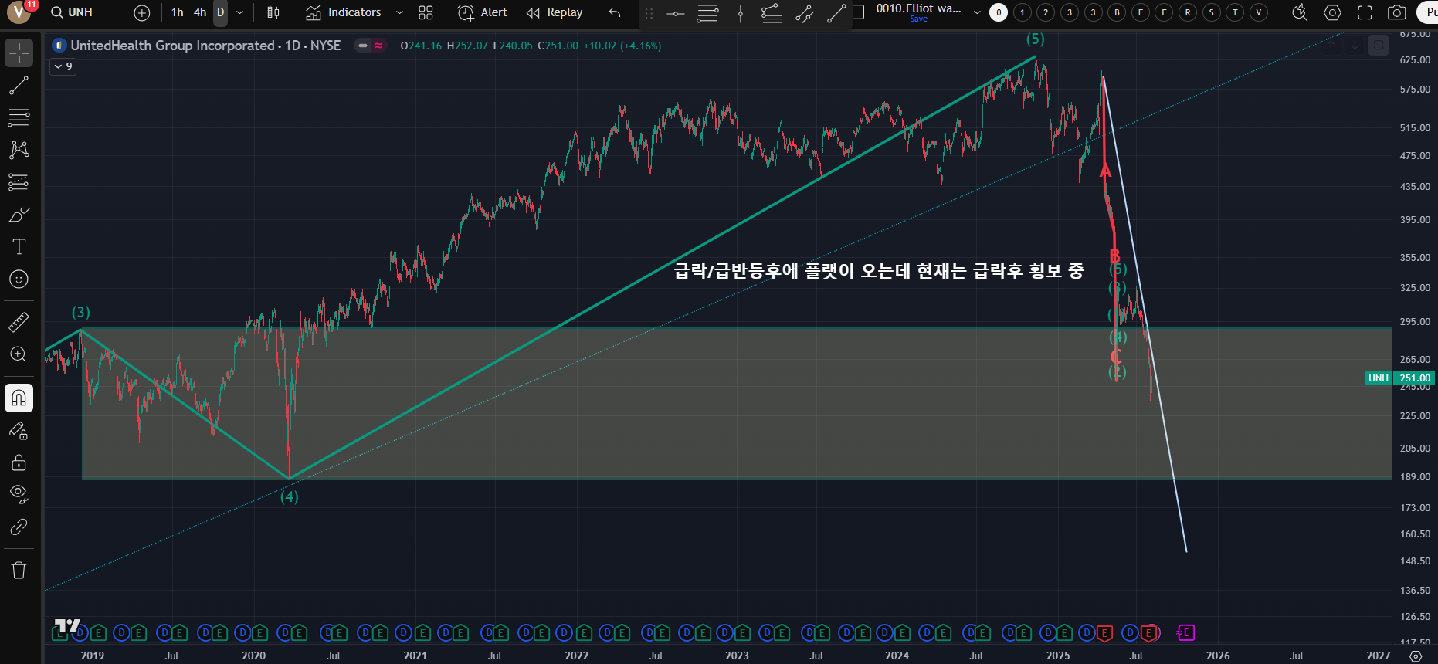Open the emoji and icons tool
Screen dimensions: 1438x664
(x=19, y=279)
